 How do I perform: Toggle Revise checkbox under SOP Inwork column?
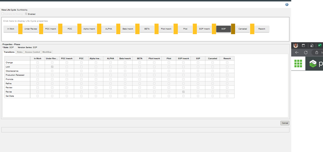pyautogui.click(x=183, y=92)
